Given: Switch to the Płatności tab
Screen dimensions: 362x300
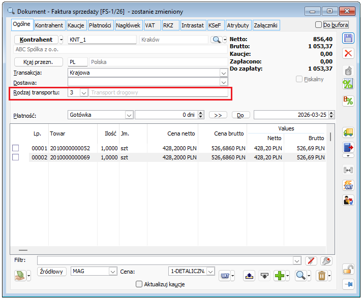Looking at the screenshot, I should tap(101, 25).
